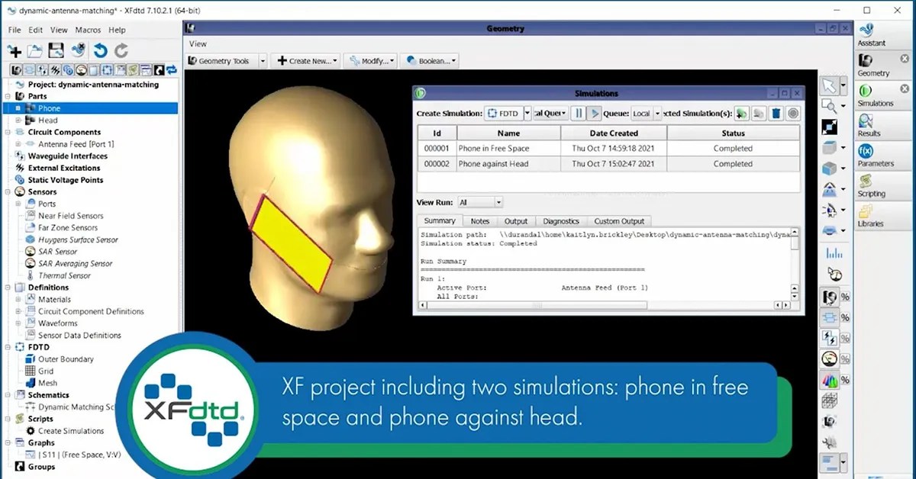Open the Edit menu
The height and width of the screenshot is (479, 916).
click(36, 30)
